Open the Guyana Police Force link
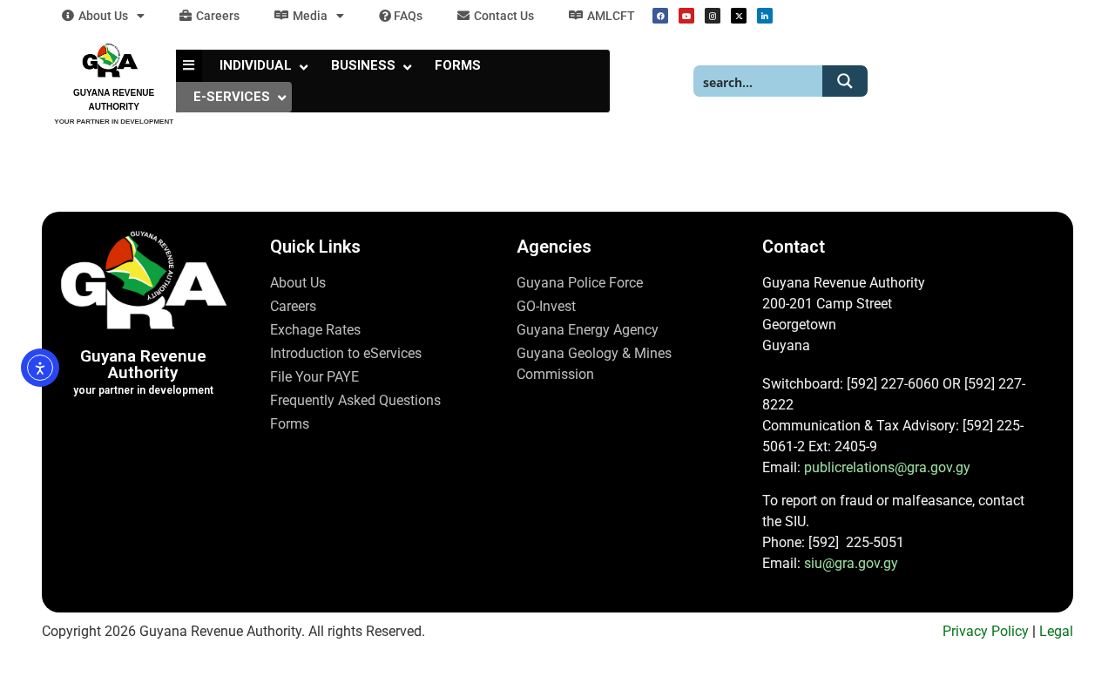Viewport: 1115px width, 697px height. click(x=579, y=283)
